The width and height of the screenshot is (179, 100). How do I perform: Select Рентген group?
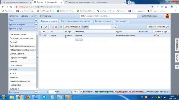[22, 62]
